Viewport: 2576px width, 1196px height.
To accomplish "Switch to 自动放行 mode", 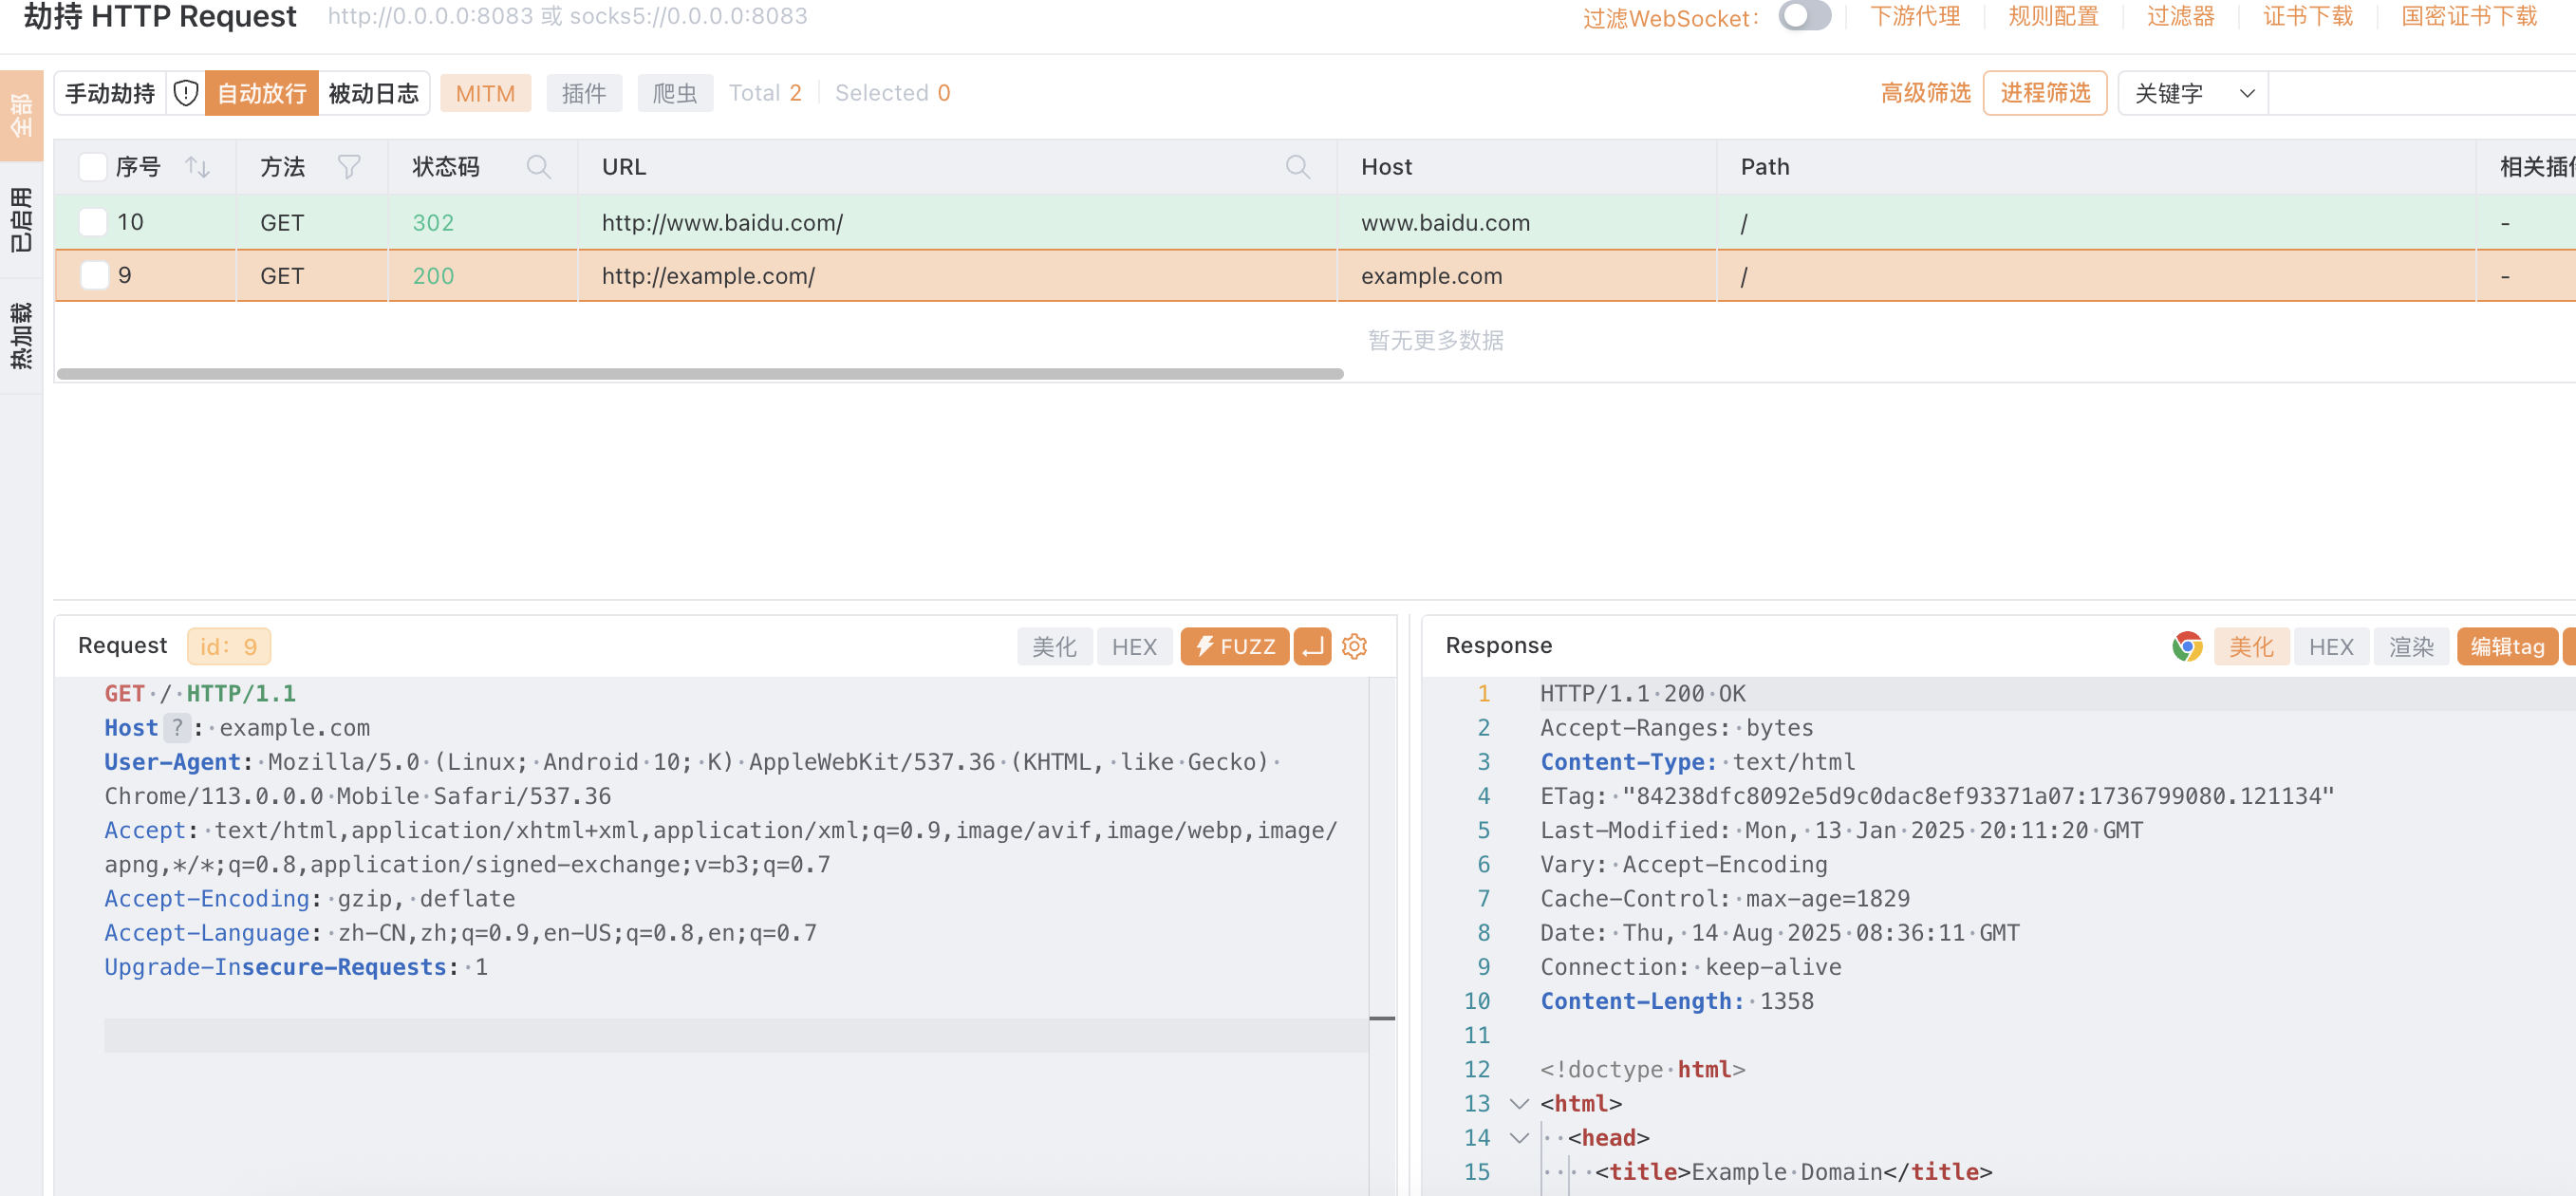I will tap(262, 93).
